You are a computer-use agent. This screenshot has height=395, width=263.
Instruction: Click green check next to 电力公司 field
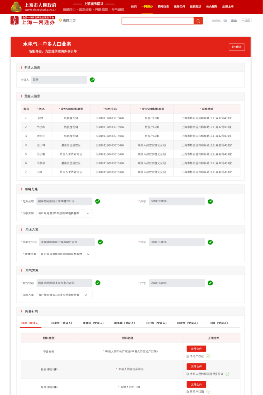(x=97, y=201)
